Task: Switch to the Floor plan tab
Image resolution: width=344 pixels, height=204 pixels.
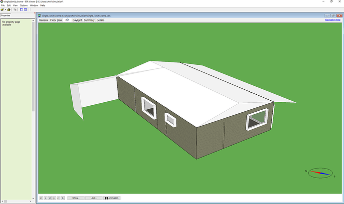Action: (56, 20)
